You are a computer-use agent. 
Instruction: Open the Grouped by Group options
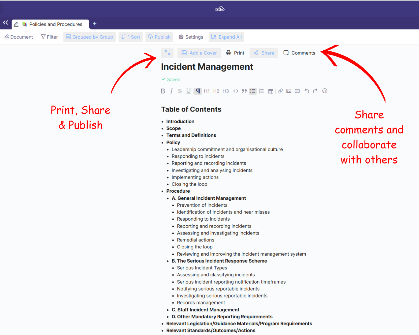[90, 37]
